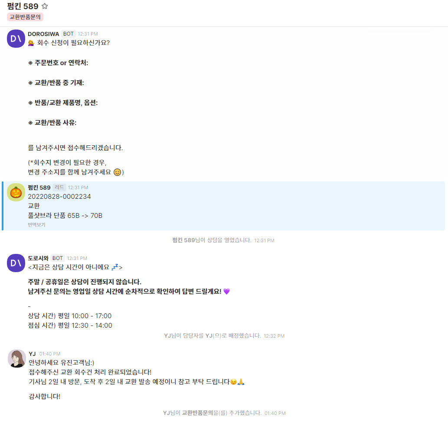
Task: Click 펌킨 589 in the chat opened notice
Action: (x=184, y=240)
